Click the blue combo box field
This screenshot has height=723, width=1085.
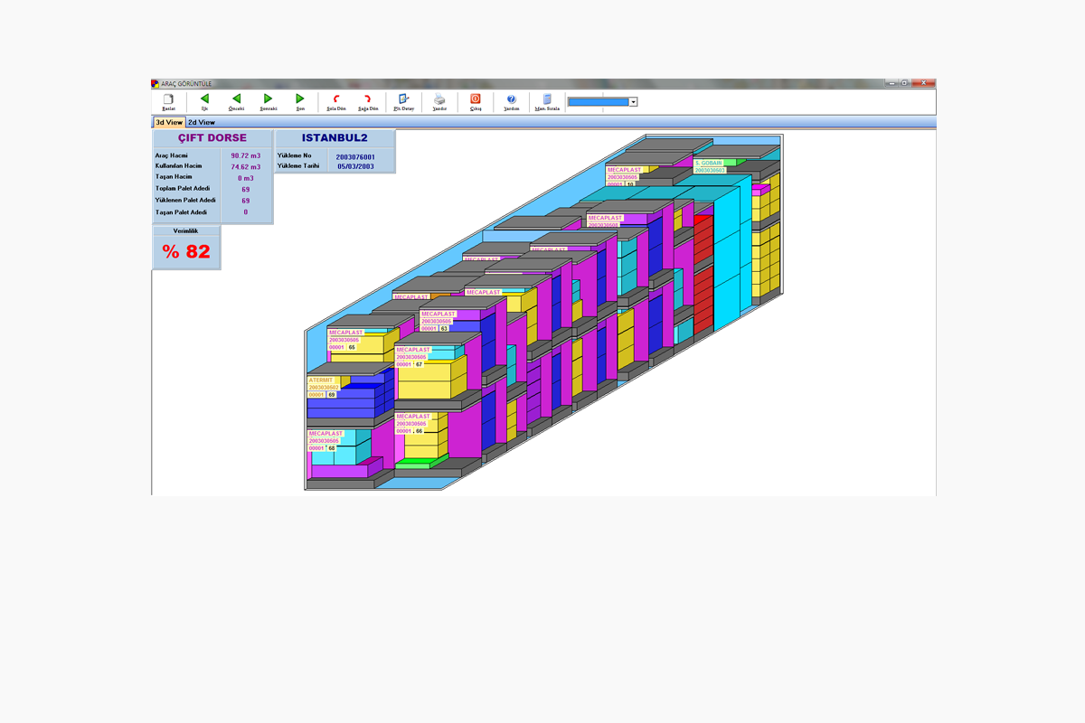597,102
